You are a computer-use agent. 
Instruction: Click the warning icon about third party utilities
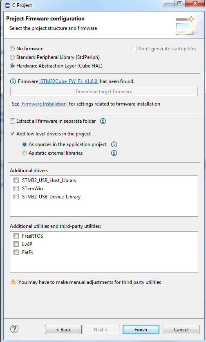click(x=13, y=282)
